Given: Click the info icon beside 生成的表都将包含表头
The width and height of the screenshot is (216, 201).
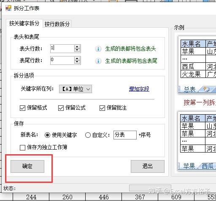Looking at the screenshot, I should [98, 49].
